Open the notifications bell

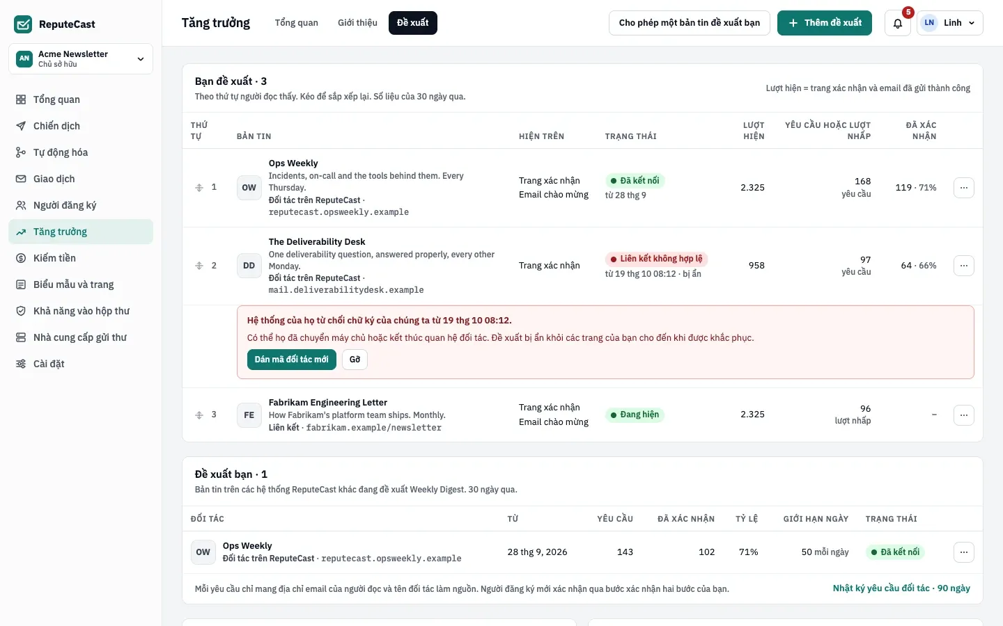898,23
